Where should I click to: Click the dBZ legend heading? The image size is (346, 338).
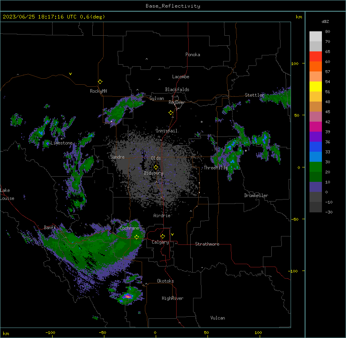(325, 21)
